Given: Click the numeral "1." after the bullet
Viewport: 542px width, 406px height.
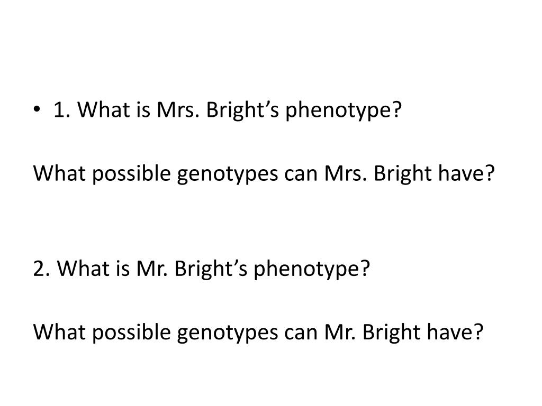Looking at the screenshot, I should 62,110.
